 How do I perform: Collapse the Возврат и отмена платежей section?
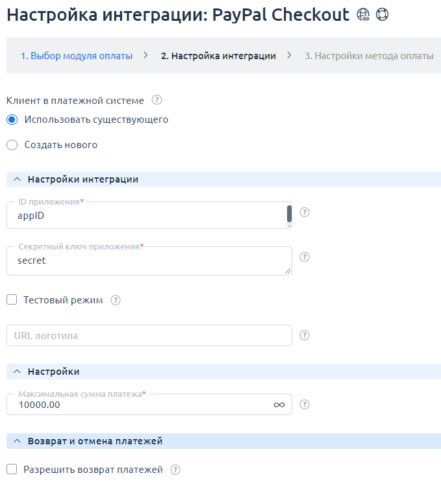point(17,441)
